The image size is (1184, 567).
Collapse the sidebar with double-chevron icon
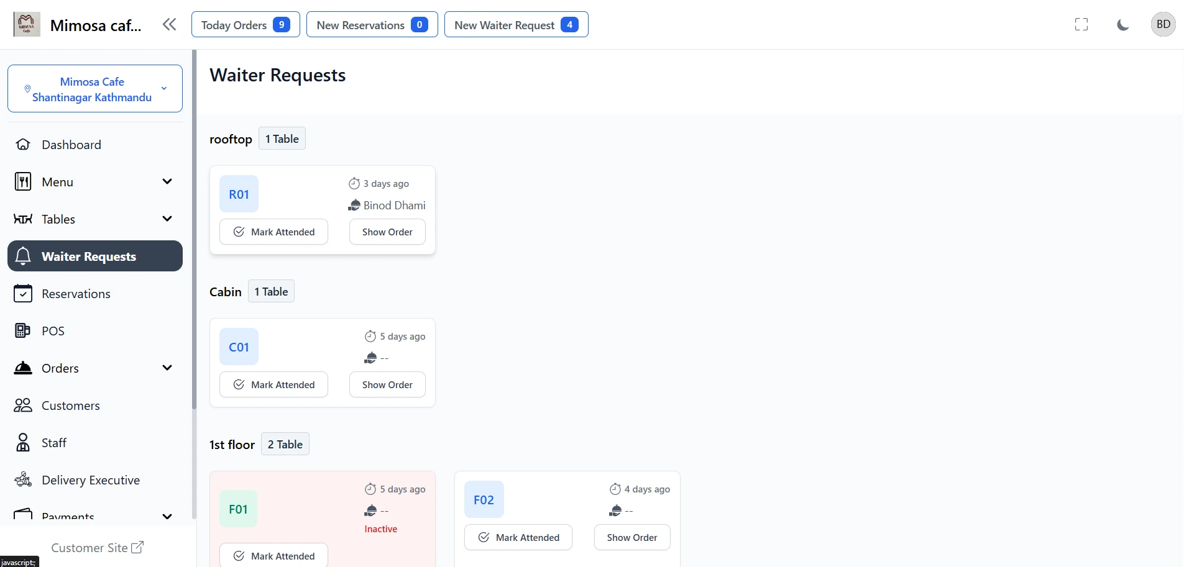[x=169, y=25]
